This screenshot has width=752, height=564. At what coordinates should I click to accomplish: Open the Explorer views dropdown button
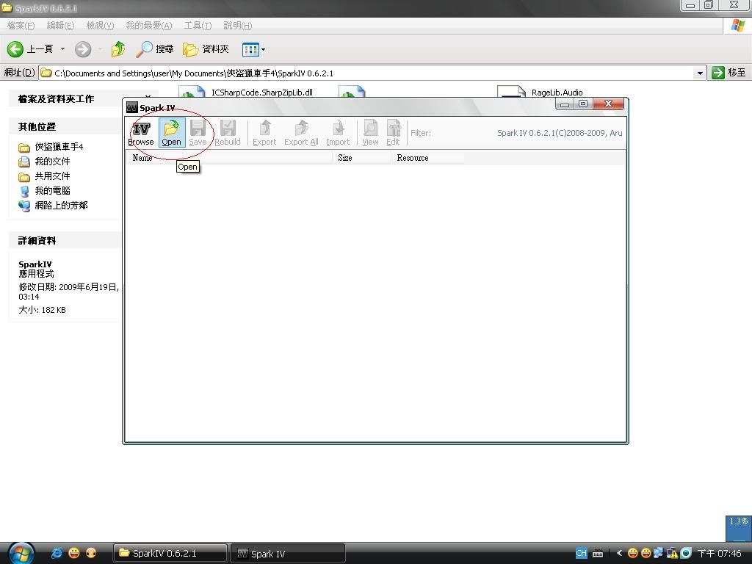(x=263, y=50)
